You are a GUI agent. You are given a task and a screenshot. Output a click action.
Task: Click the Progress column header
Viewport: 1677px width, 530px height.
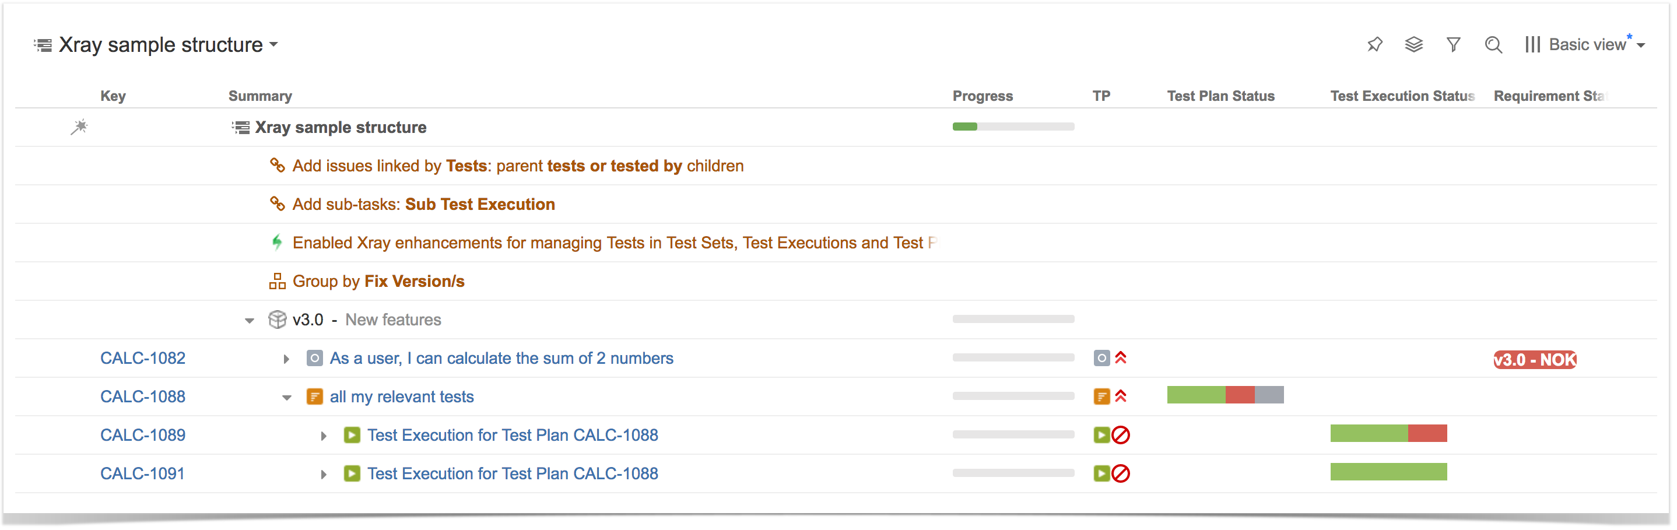983,96
